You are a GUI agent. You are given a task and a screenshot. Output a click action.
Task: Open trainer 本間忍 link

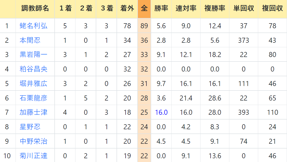click(30, 40)
